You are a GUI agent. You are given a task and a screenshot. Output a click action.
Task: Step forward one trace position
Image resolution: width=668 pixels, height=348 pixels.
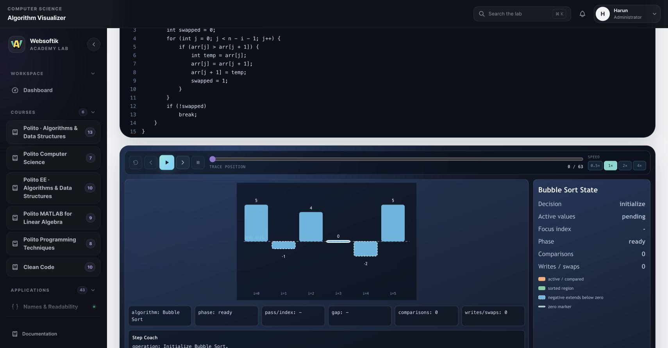[183, 163]
